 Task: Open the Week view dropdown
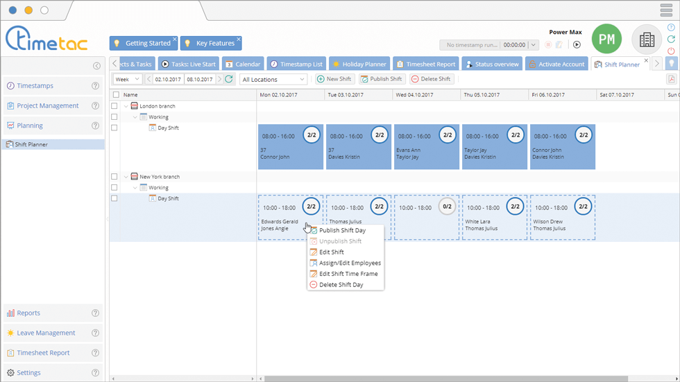tap(128, 79)
